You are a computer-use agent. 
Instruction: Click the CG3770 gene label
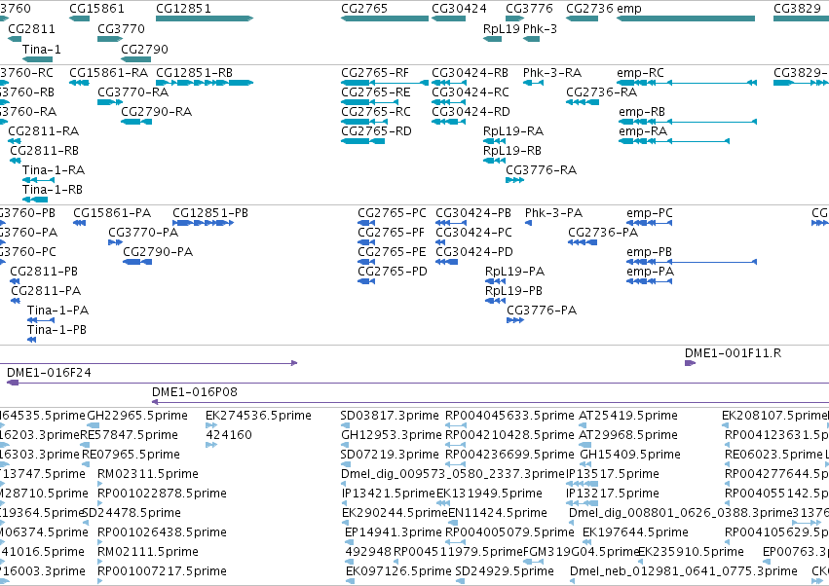click(121, 28)
